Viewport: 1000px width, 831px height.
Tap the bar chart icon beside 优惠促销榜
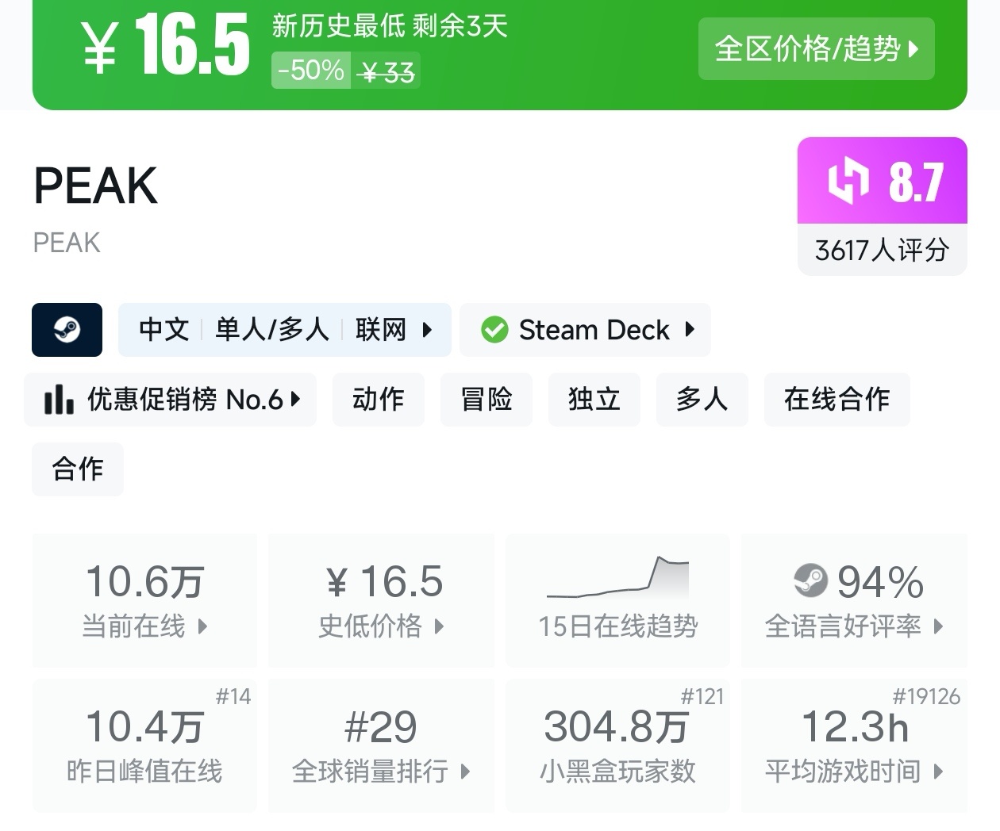pos(59,400)
